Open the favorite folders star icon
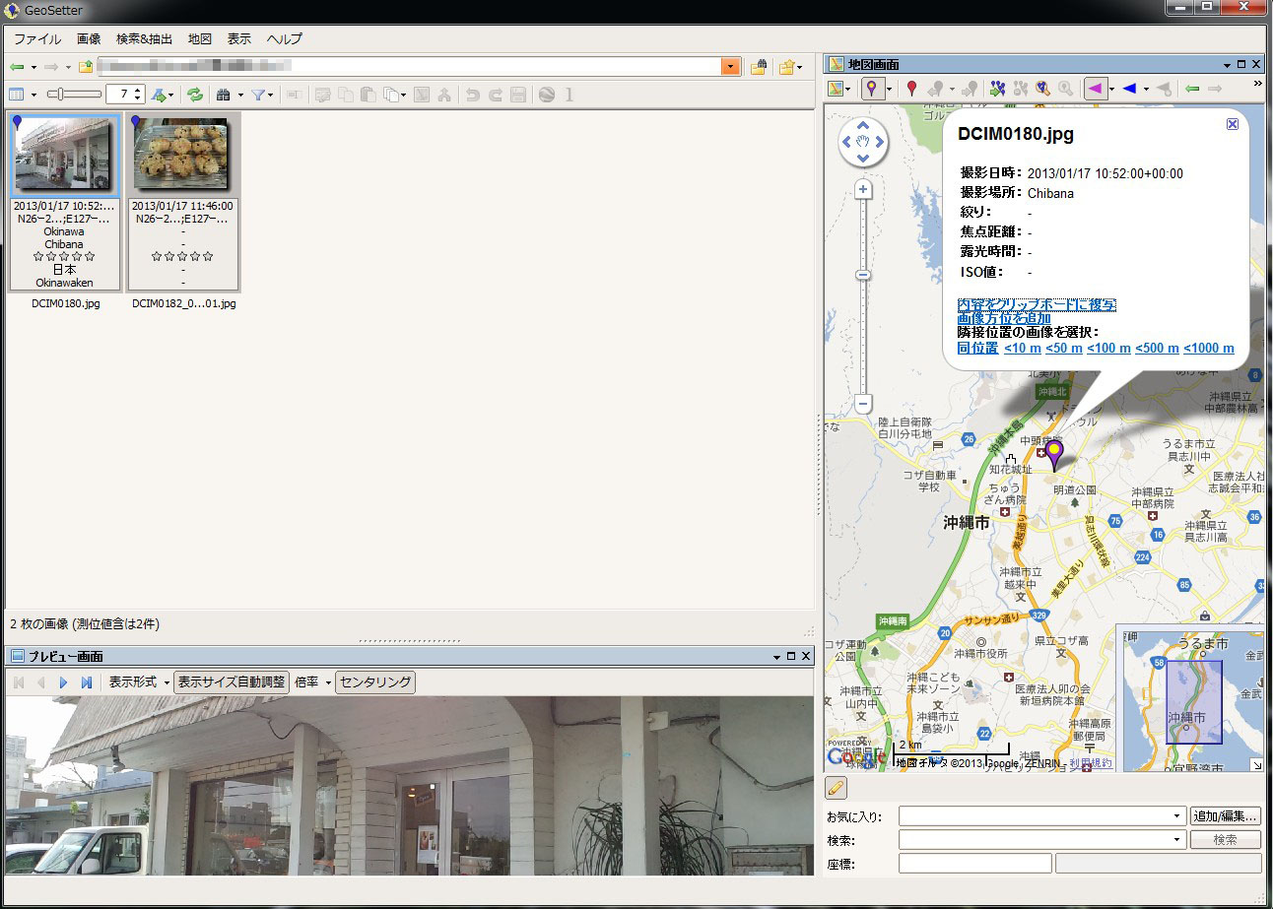1273x909 pixels. click(786, 67)
